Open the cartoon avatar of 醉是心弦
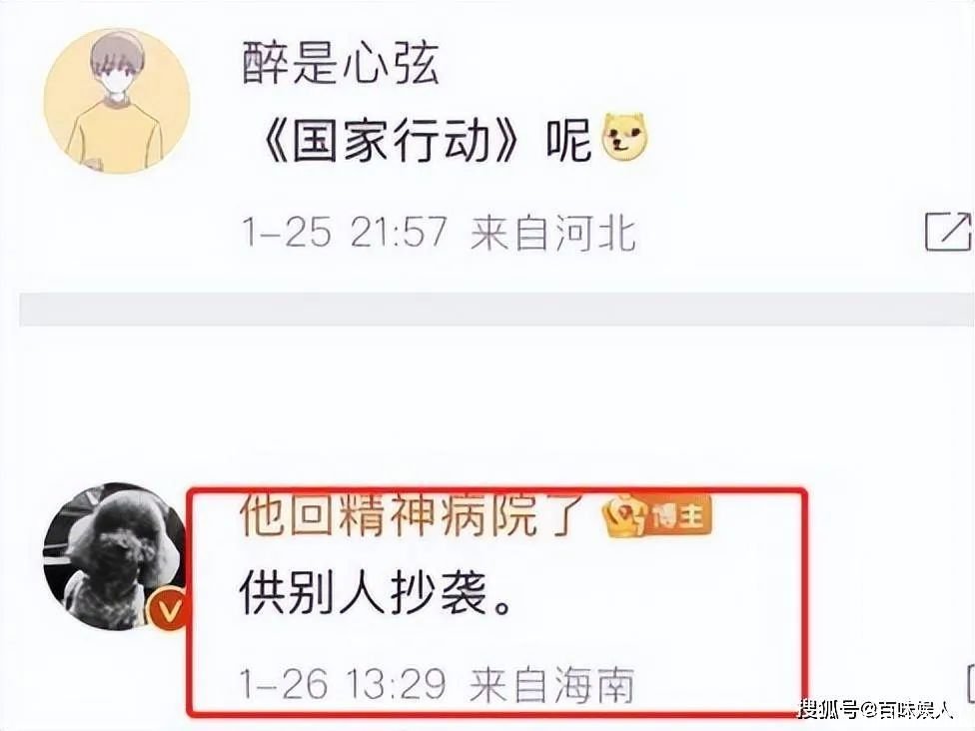The height and width of the screenshot is (731, 975). click(x=116, y=101)
